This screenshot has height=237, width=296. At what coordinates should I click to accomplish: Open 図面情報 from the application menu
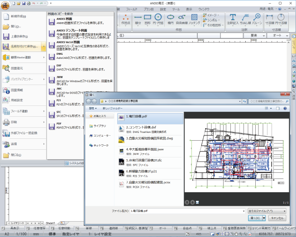pos(24,90)
